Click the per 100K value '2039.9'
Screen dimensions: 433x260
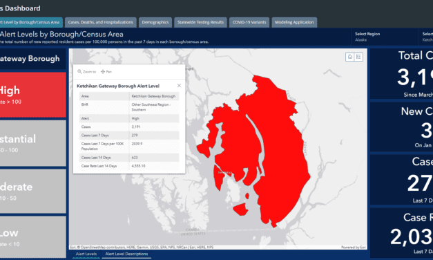click(137, 144)
